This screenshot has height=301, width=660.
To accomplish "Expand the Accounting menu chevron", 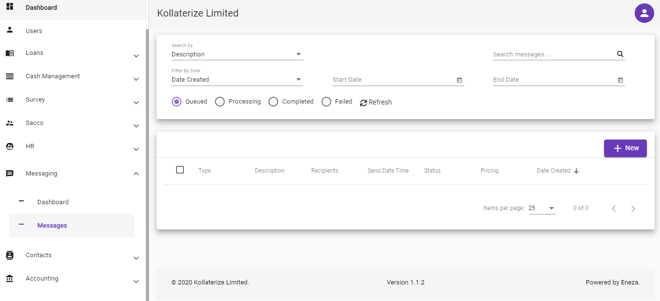I will click(136, 282).
